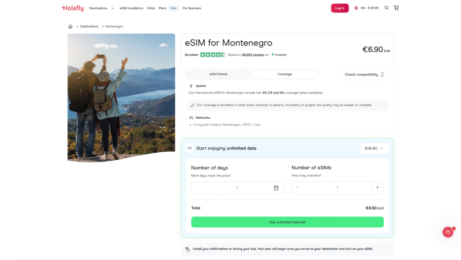The height and width of the screenshot is (260, 461).
Task: Click Check compatibility
Action: click(x=365, y=74)
